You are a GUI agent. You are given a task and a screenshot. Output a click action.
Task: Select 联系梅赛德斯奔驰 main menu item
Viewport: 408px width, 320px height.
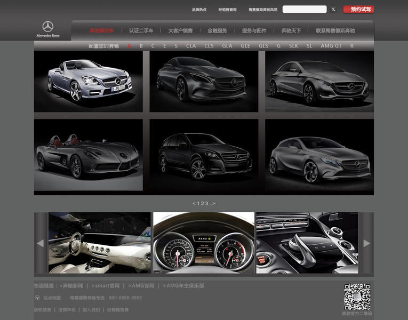coord(335,31)
